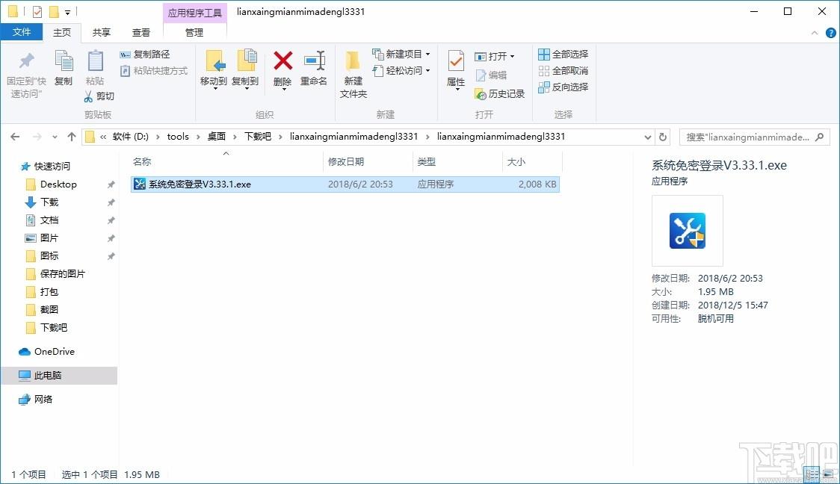
Task: Open the 新建项目 dropdown arrow
Action: point(427,54)
